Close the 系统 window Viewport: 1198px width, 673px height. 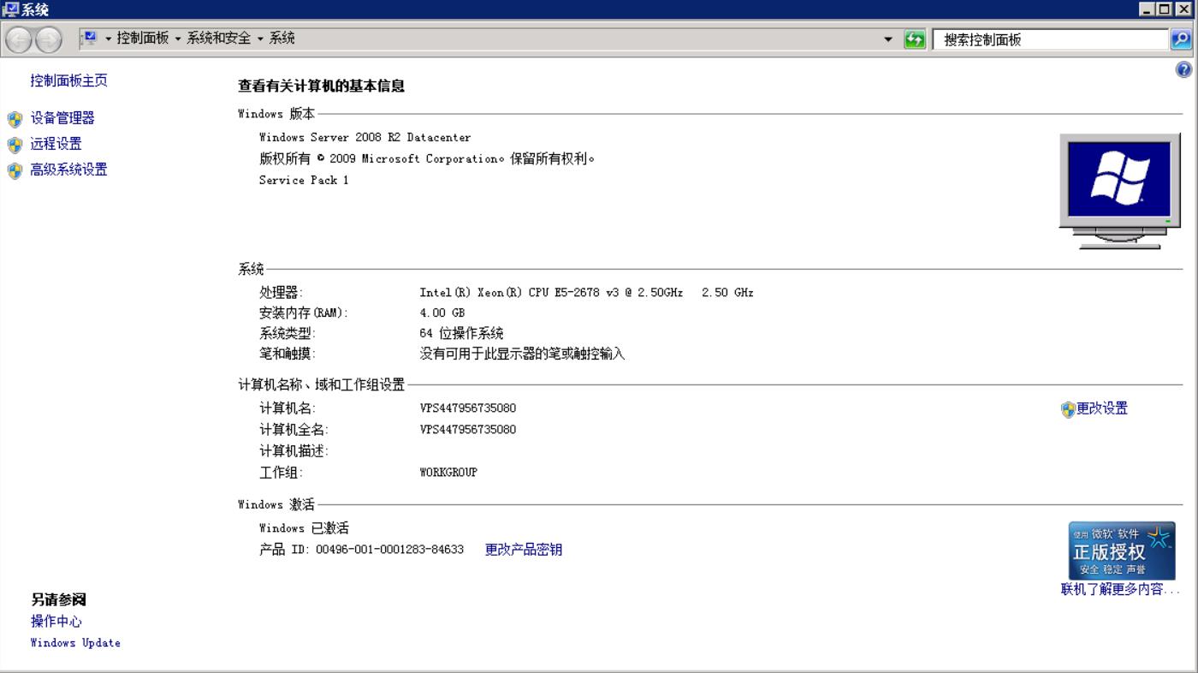click(1183, 9)
